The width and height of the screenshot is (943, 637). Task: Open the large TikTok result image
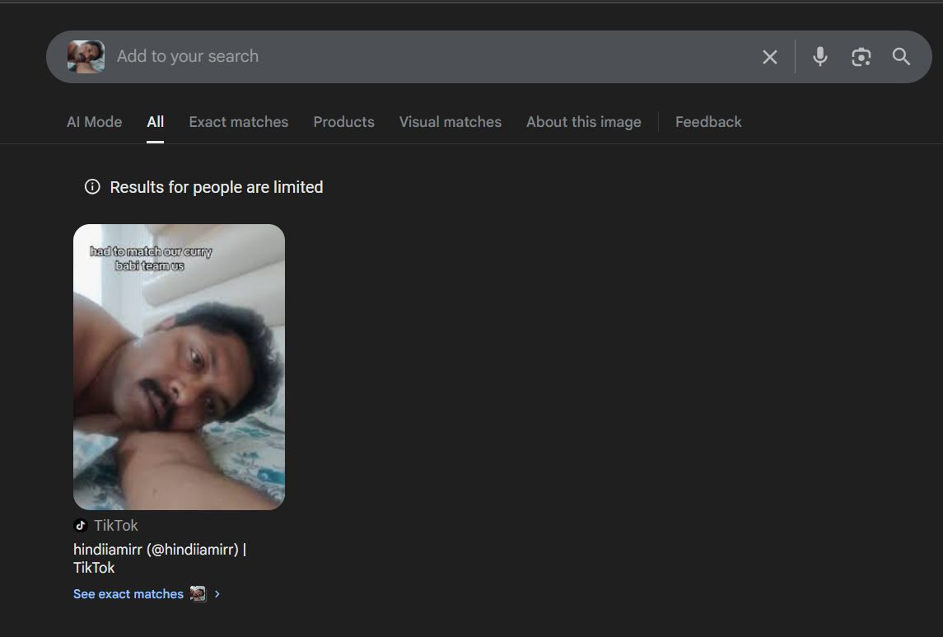point(179,367)
